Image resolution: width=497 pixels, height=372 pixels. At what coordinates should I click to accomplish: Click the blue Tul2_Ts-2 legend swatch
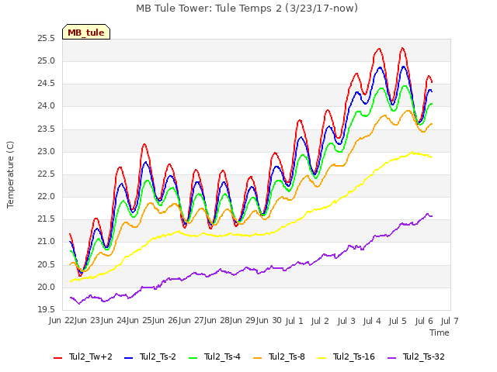point(129,358)
